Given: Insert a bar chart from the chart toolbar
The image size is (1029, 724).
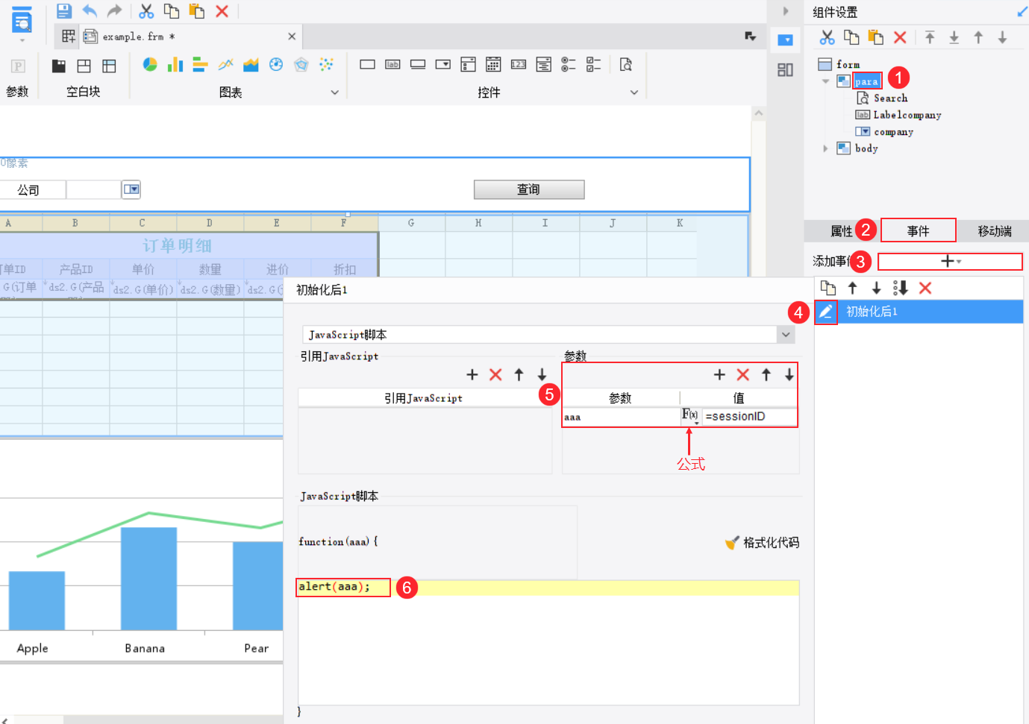Looking at the screenshot, I should coord(175,65).
